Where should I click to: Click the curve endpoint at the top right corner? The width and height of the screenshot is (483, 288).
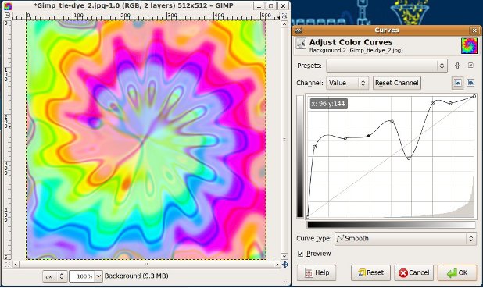click(x=474, y=96)
